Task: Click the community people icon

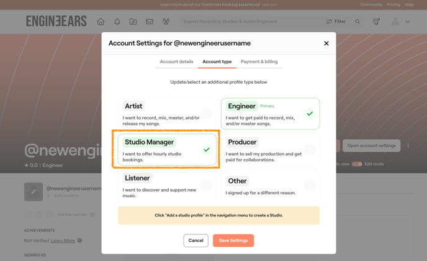Action: pos(166,22)
